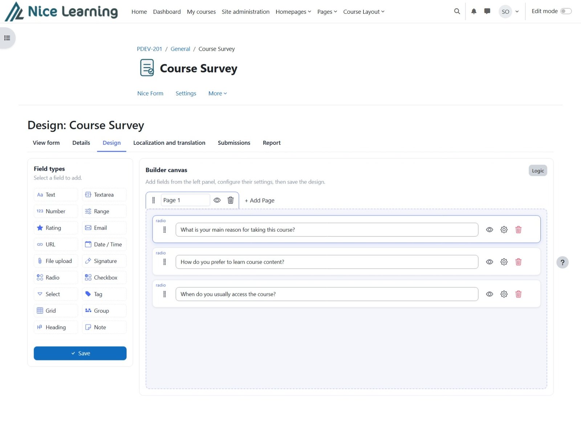Delete the learn course content question
Image resolution: width=581 pixels, height=429 pixels.
coord(519,262)
